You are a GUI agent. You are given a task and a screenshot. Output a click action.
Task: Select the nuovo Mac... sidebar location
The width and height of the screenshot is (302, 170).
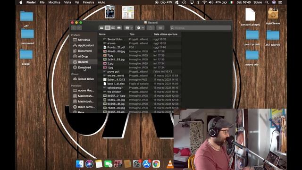click(x=84, y=90)
